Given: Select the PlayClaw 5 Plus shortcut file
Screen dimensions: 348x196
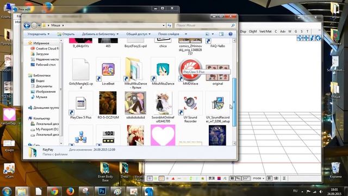Looking at the screenshot, I should tap(81, 106).
